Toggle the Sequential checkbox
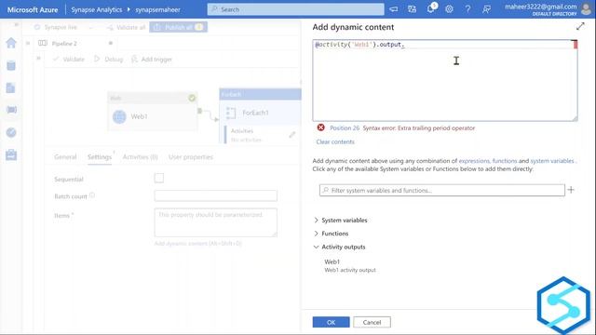This screenshot has width=596, height=335. coord(159,178)
